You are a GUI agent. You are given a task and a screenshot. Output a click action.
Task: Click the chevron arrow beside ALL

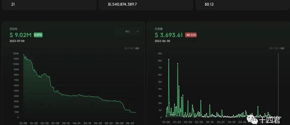[138, 31]
